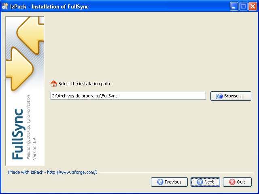The height and width of the screenshot is (194, 259).
Task: Click the blue left-arrow icon on Previous
Action: coord(160,182)
